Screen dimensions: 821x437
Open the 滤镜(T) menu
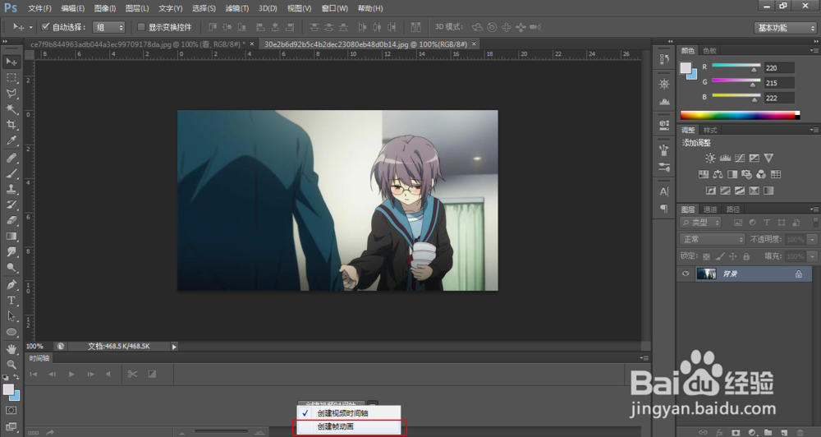(237, 8)
